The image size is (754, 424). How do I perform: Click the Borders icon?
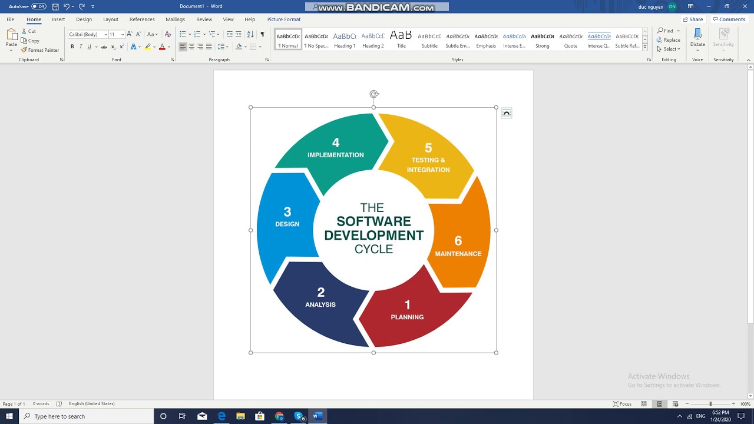coord(253,47)
